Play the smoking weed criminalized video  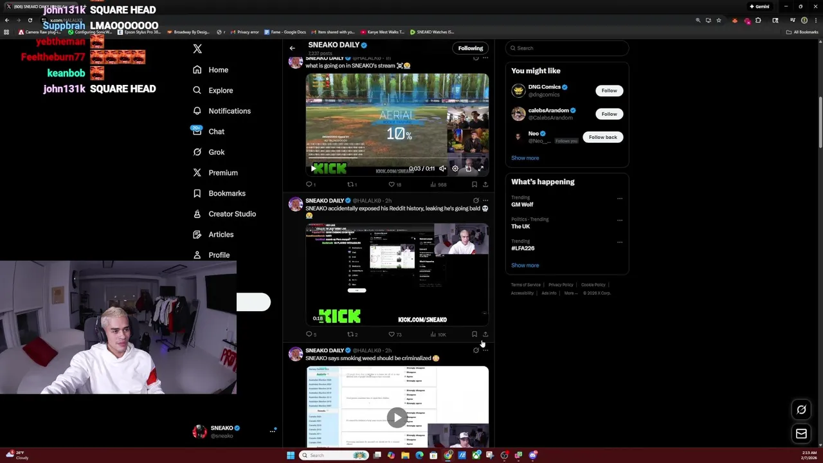click(x=397, y=417)
